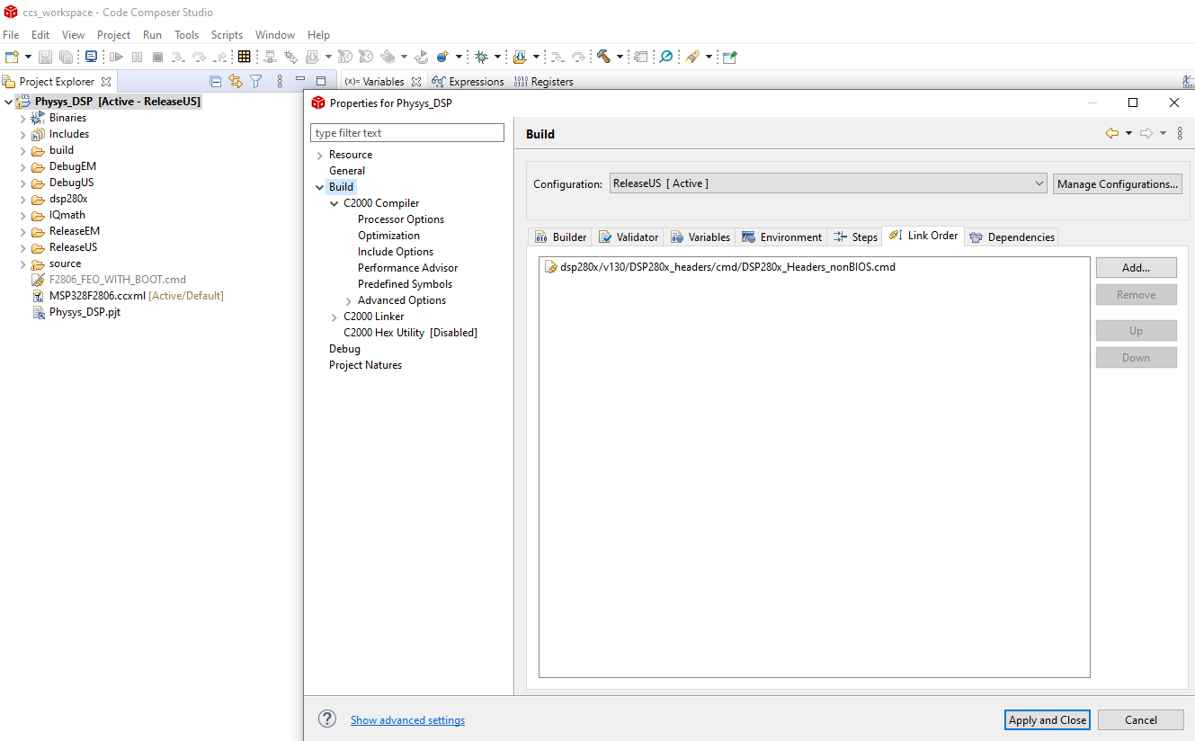Click the Cancel button
Viewport: 1195px width, 741px height.
1141,719
